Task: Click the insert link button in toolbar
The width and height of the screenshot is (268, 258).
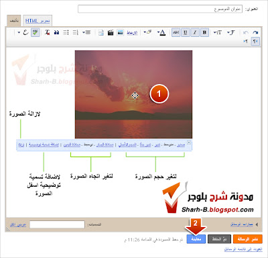Action: pyautogui.click(x=132, y=33)
